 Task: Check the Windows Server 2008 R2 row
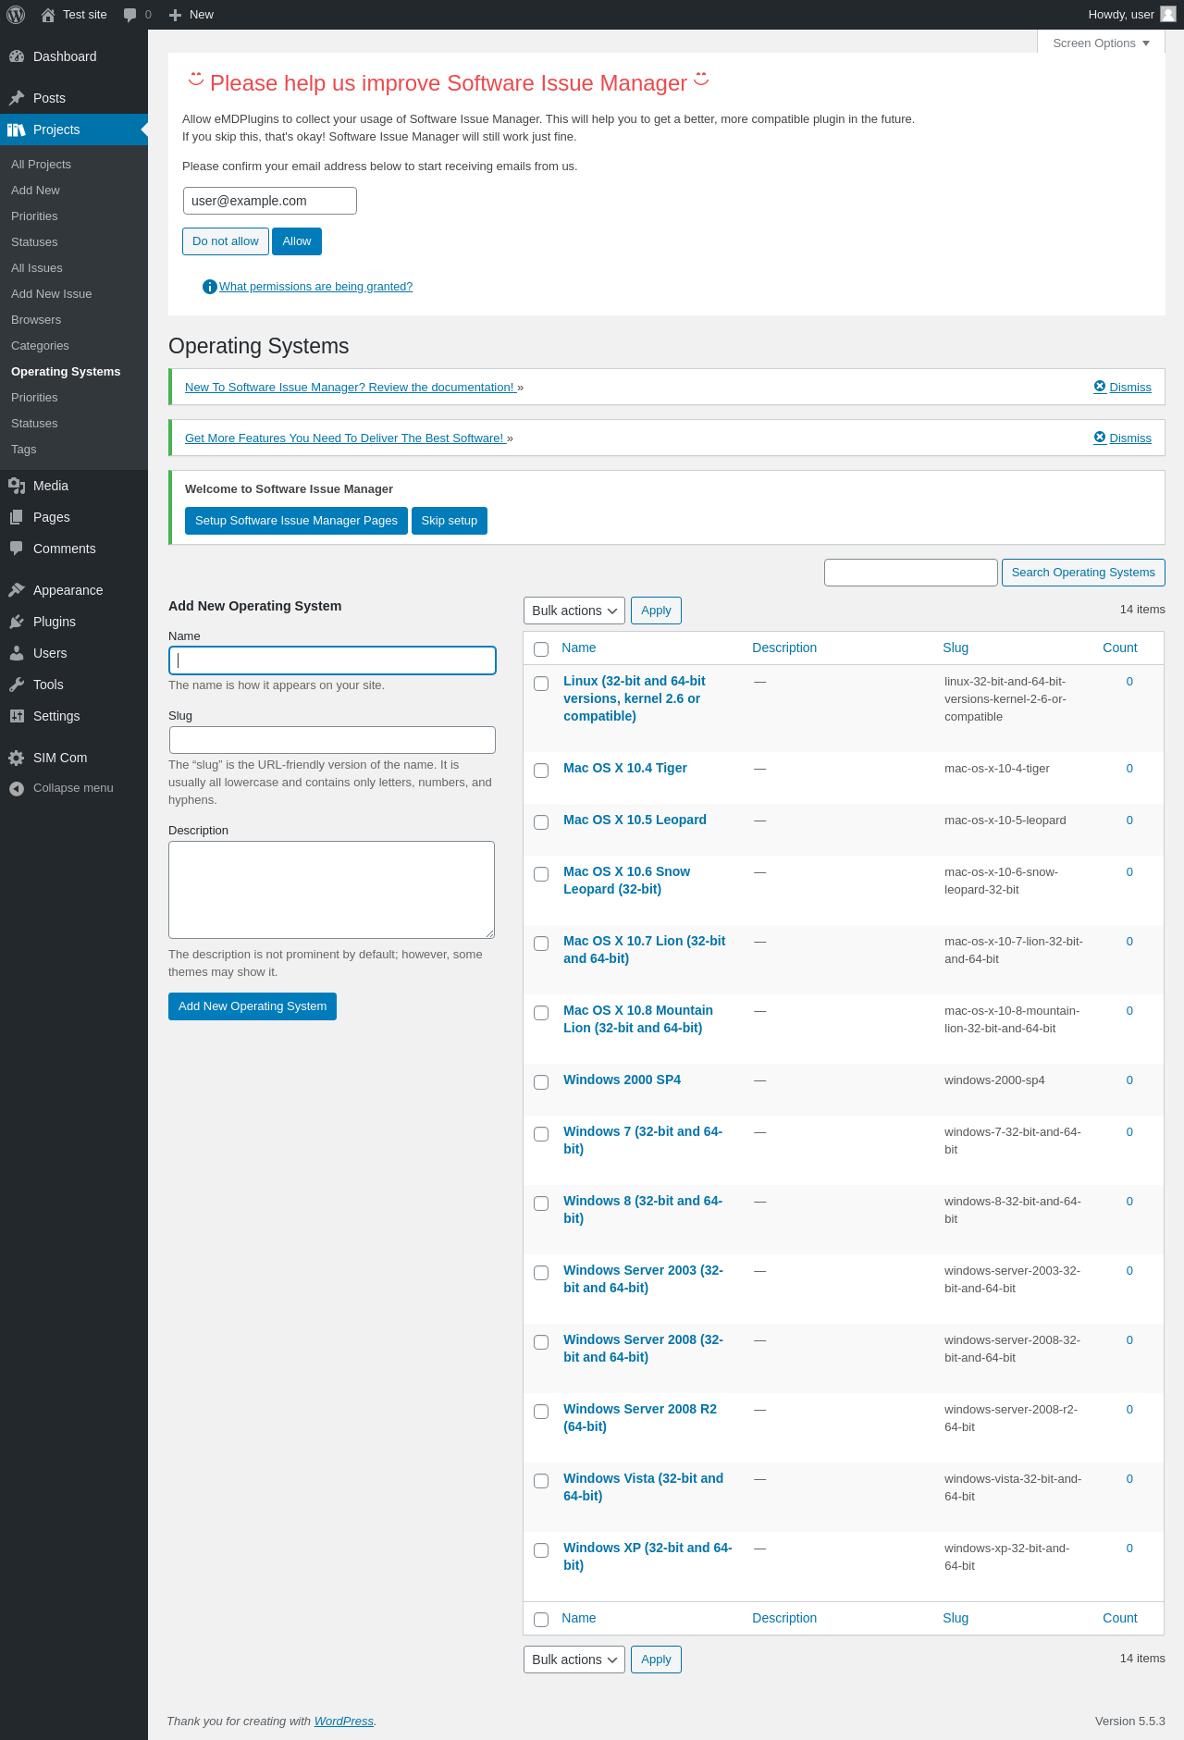click(x=541, y=1412)
